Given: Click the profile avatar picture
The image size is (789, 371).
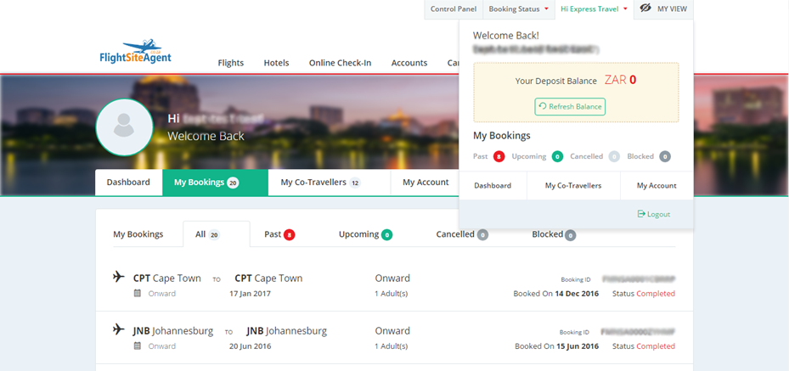Looking at the screenshot, I should pos(124,126).
